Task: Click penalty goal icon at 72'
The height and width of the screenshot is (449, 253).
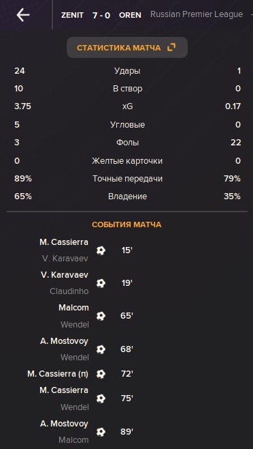Action: tap(101, 374)
